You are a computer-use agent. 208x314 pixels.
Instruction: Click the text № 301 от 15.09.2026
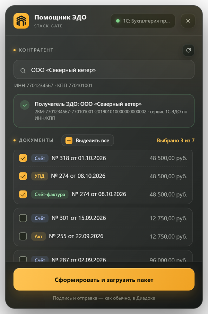(79, 218)
